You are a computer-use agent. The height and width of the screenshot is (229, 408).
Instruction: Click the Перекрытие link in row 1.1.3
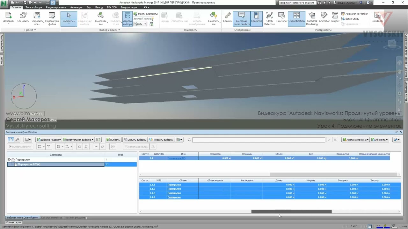(174, 193)
